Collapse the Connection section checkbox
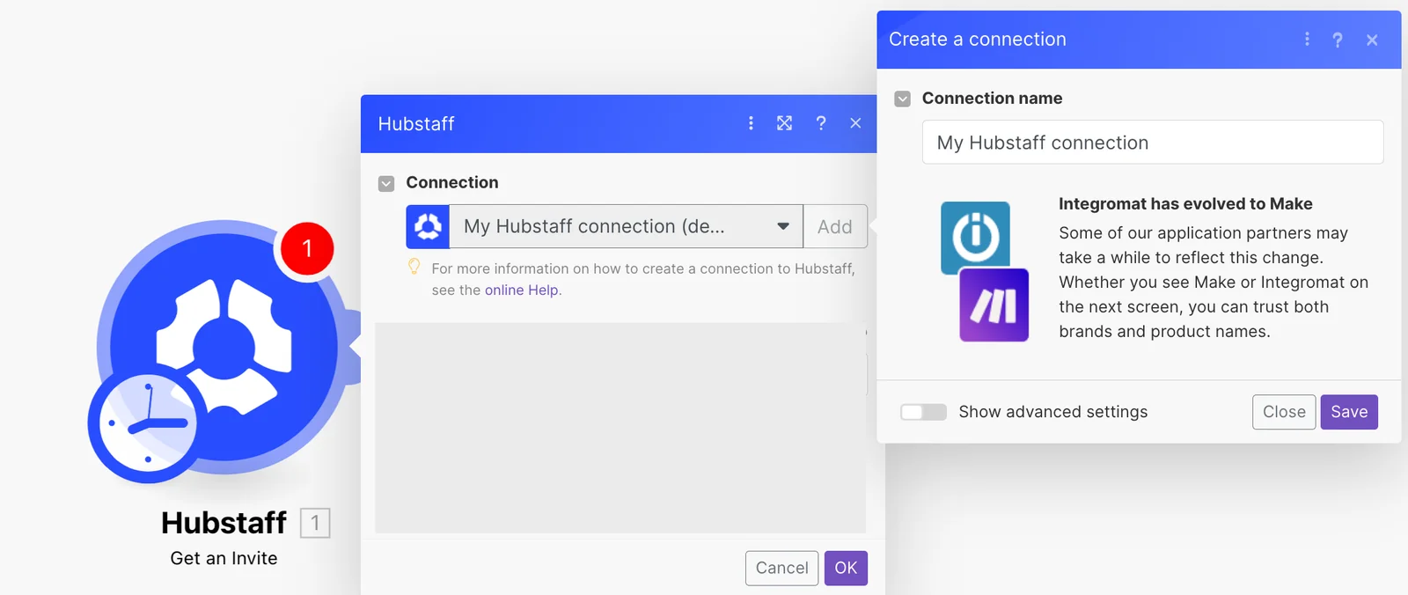1408x595 pixels. (386, 183)
